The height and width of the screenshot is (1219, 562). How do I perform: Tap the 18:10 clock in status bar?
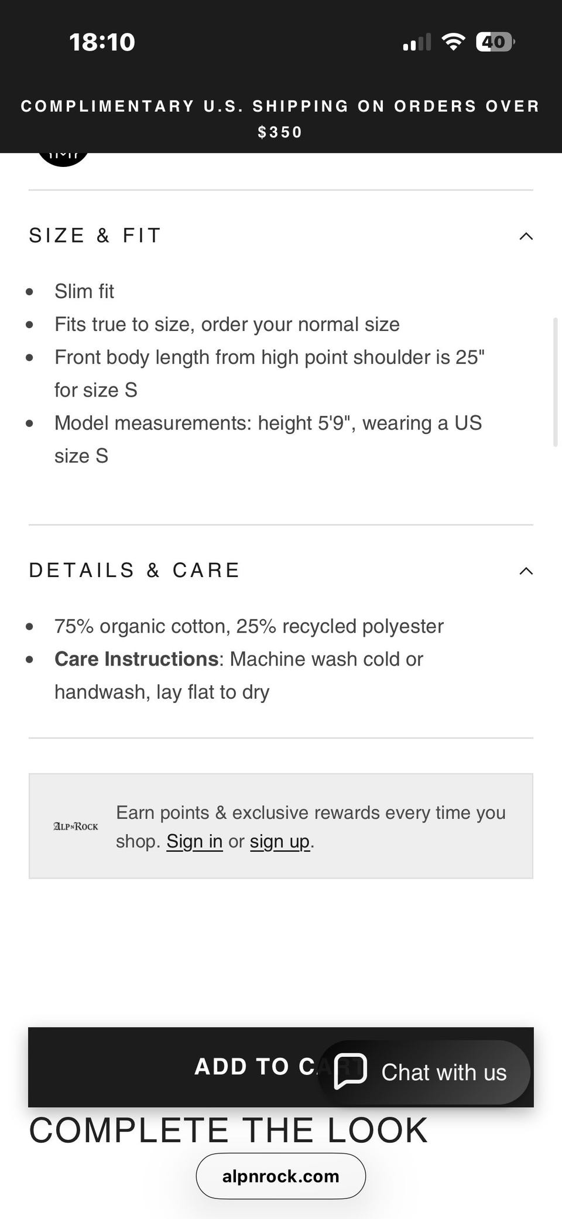(x=102, y=42)
